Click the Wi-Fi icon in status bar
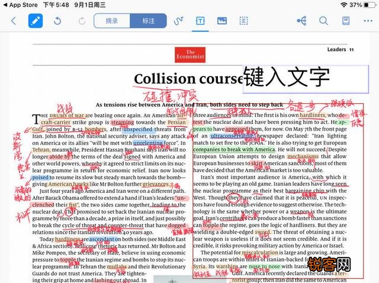This screenshot has height=283, width=379. tap(343, 5)
